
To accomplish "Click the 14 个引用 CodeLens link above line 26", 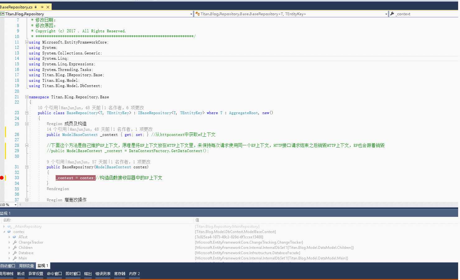I will 57,129.
